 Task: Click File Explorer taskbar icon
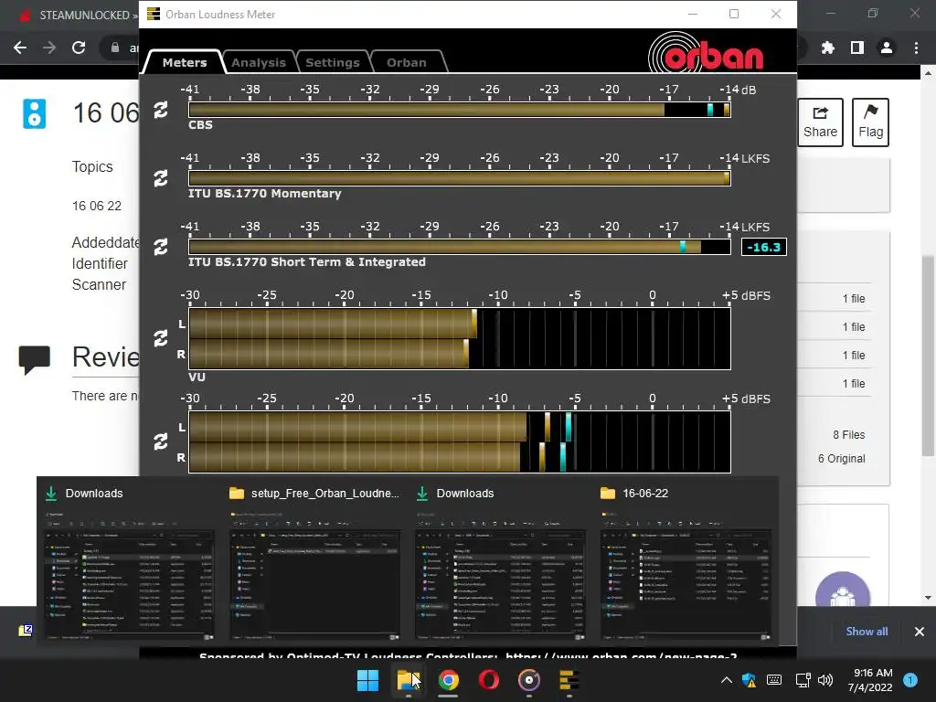[x=409, y=680]
